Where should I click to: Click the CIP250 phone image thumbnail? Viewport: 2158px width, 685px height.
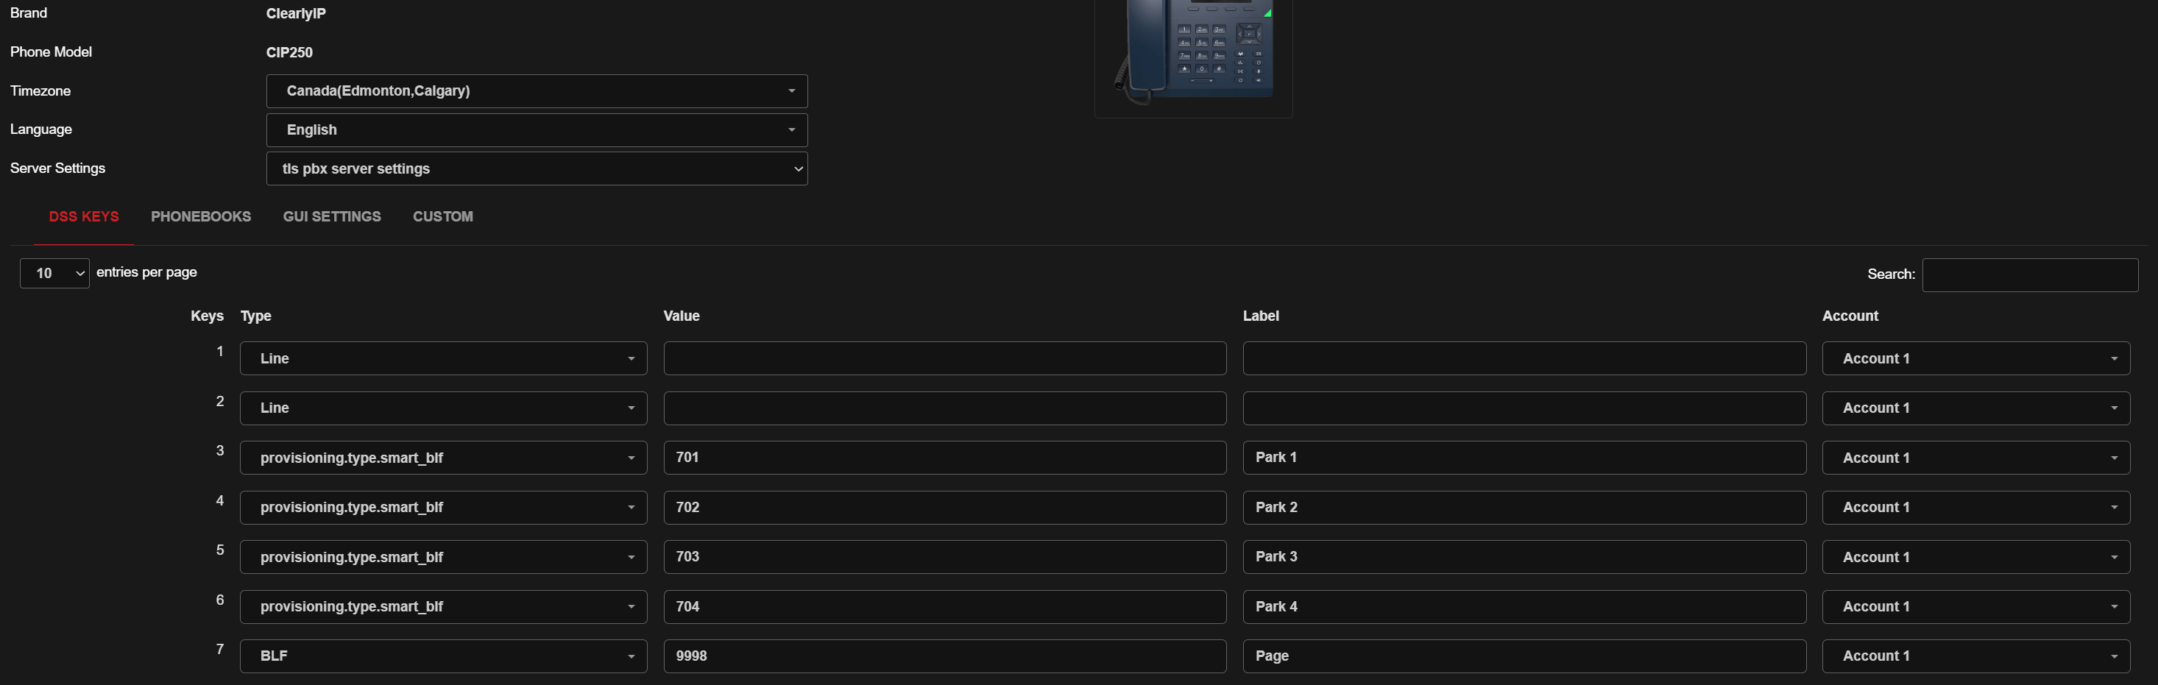point(1193,54)
